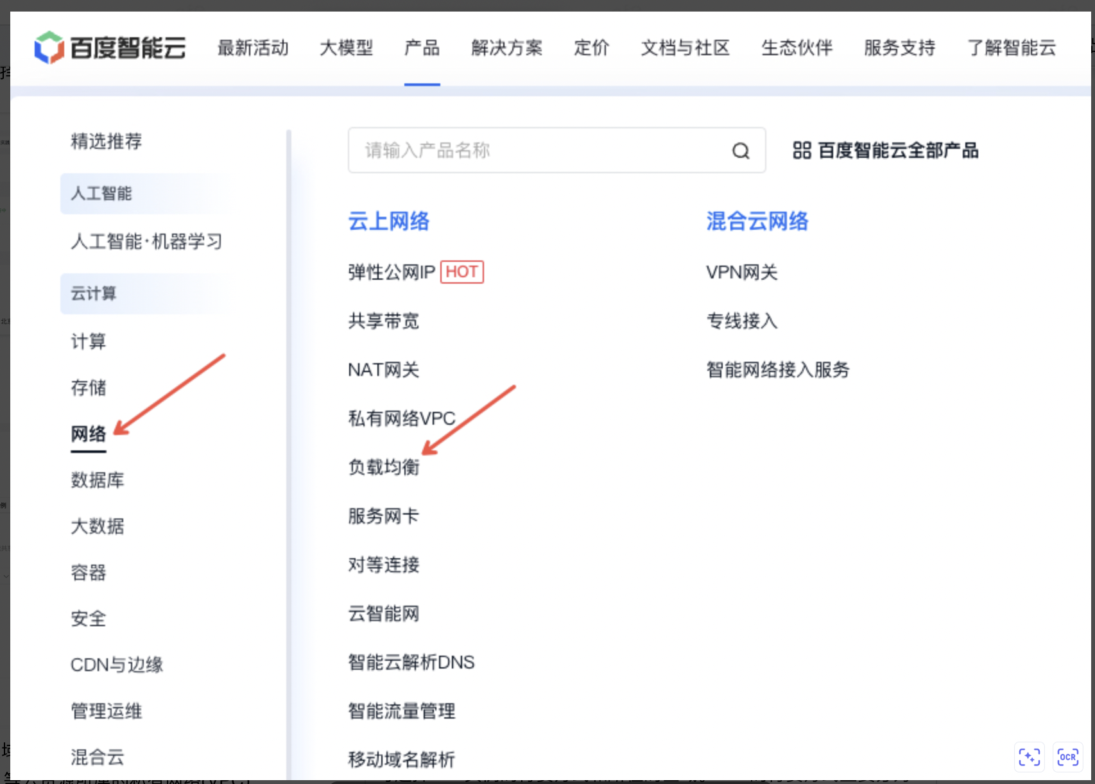Select CDN与边缘 in the sidebar
Viewport: 1095px width, 784px height.
117,665
